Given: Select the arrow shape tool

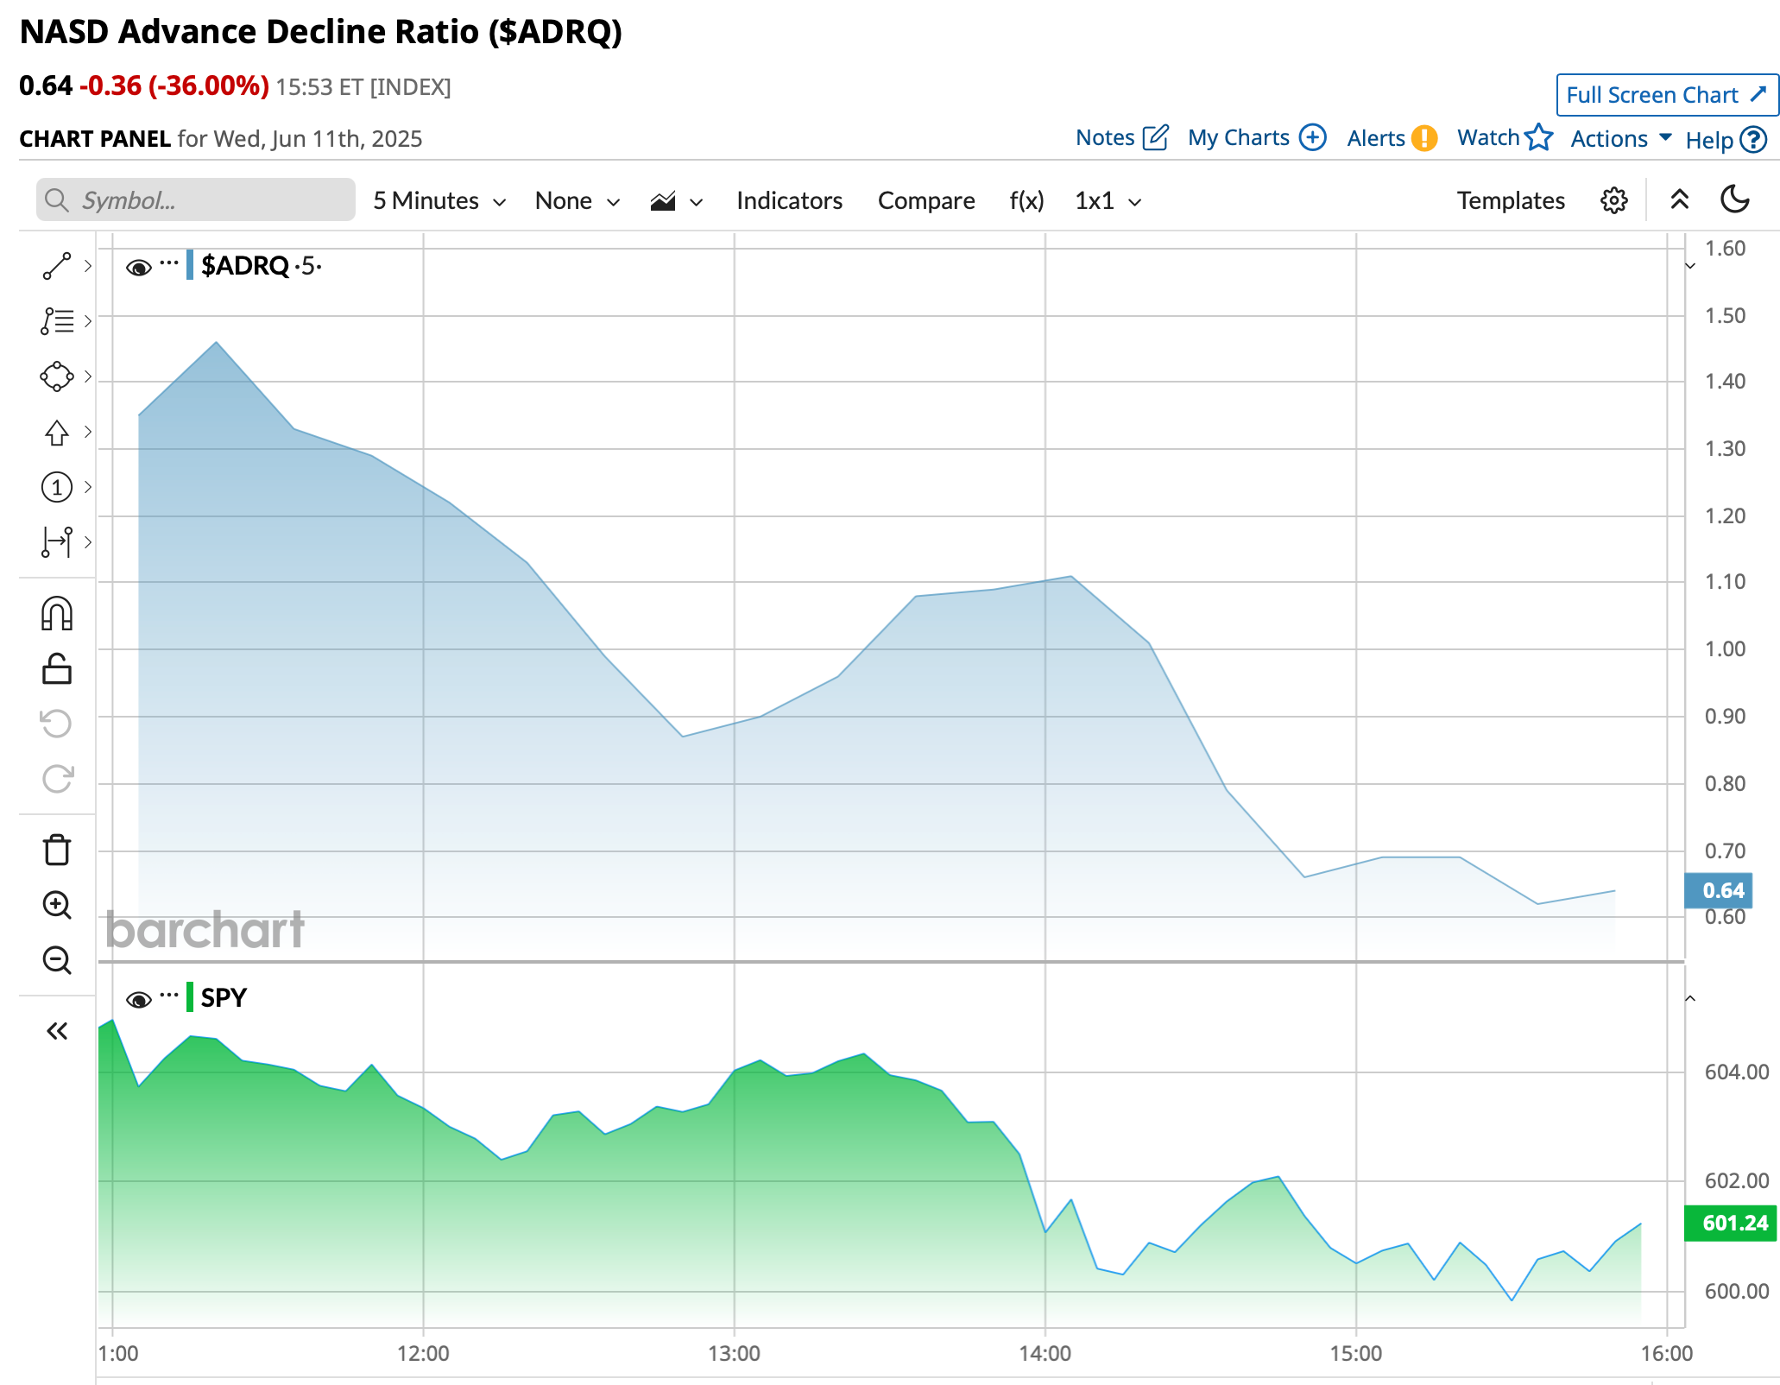Looking at the screenshot, I should click(57, 432).
